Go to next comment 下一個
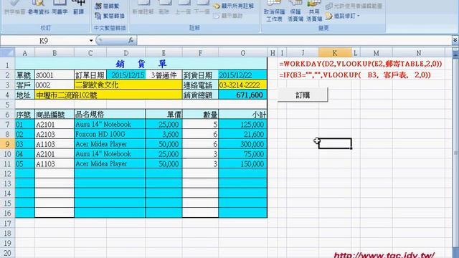 coord(202,8)
